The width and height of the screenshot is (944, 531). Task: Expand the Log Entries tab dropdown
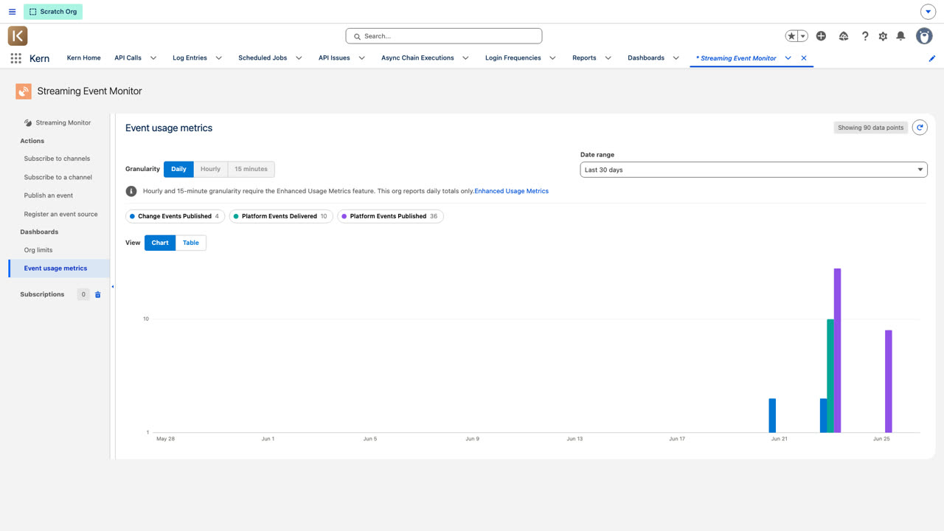[218, 58]
